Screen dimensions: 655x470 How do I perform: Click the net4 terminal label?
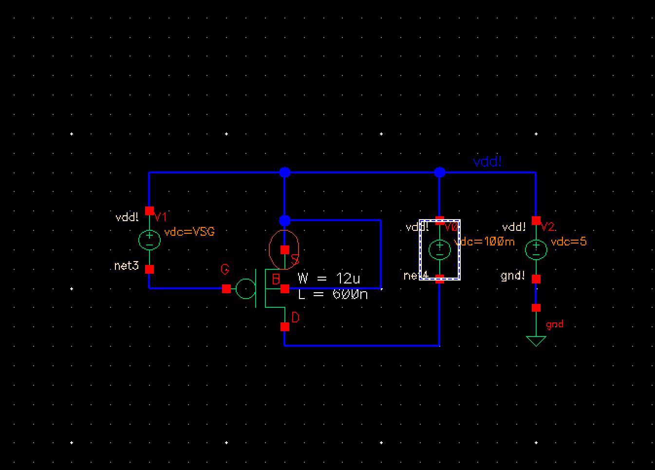(416, 276)
